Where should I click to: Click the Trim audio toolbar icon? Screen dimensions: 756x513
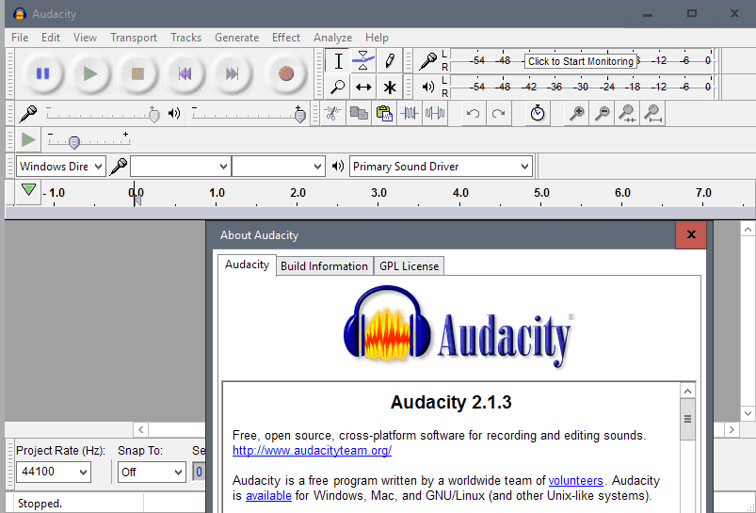[x=410, y=113]
